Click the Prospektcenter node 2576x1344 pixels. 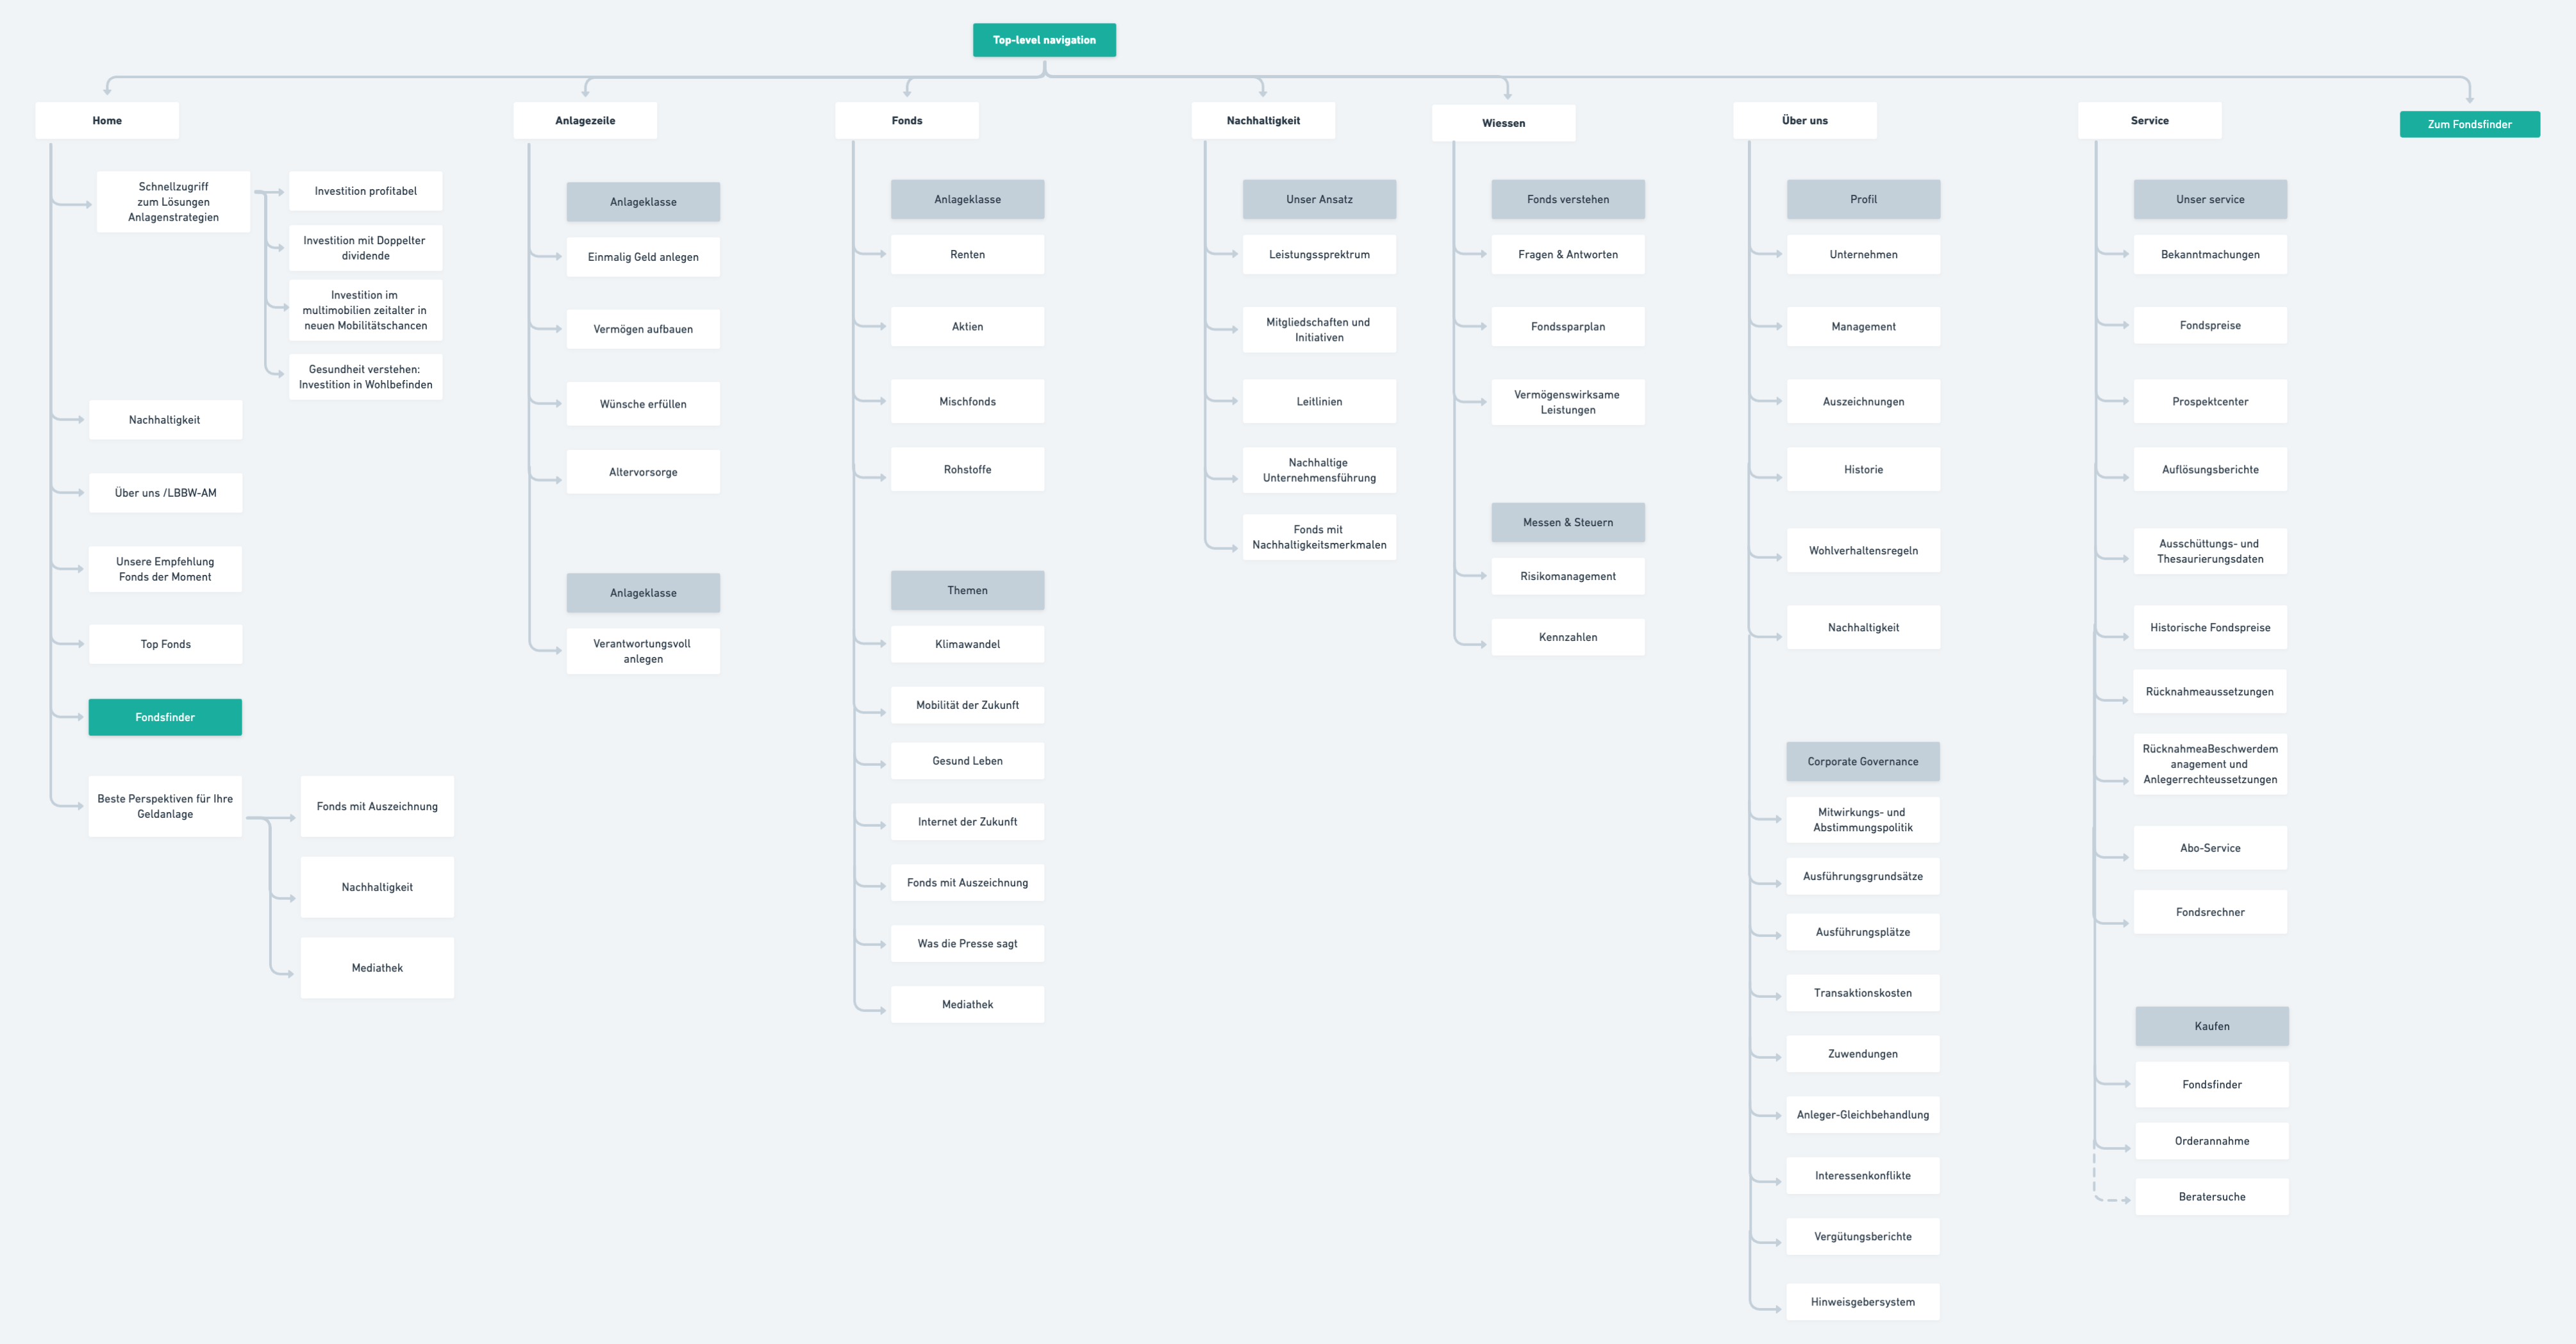pyautogui.click(x=2209, y=401)
